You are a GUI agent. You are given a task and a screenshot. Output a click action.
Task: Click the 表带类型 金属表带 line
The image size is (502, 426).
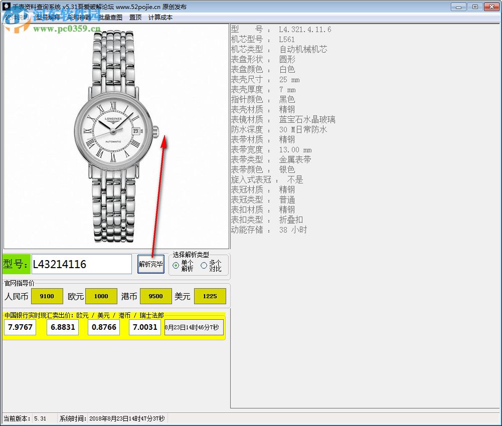click(x=271, y=159)
